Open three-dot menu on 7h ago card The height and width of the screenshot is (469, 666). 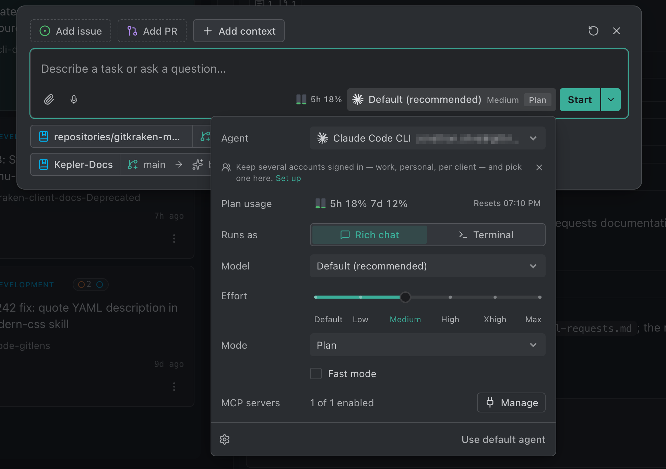tap(174, 238)
